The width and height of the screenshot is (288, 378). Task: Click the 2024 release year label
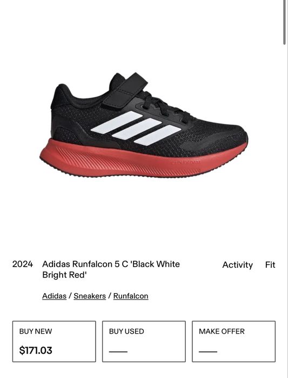pos(23,264)
